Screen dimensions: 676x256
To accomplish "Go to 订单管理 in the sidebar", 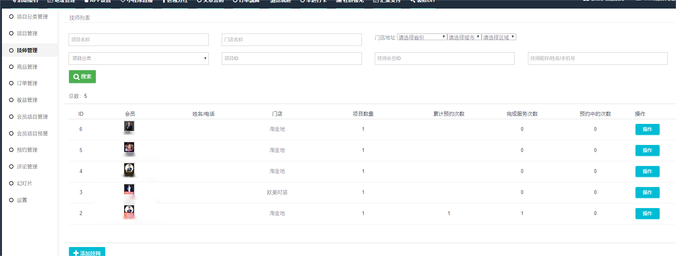I will [27, 83].
